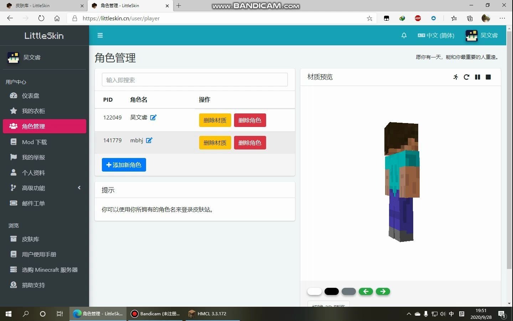Image resolution: width=513 pixels, height=321 pixels.
Task: Click the address bar URL
Action: click(x=121, y=18)
